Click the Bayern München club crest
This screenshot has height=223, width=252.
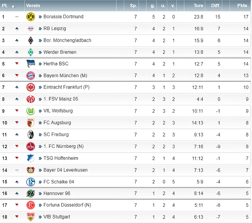[31, 75]
